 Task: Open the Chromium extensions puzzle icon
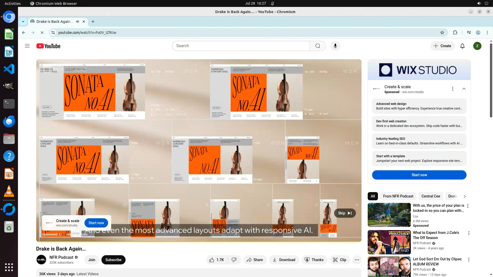(455, 33)
